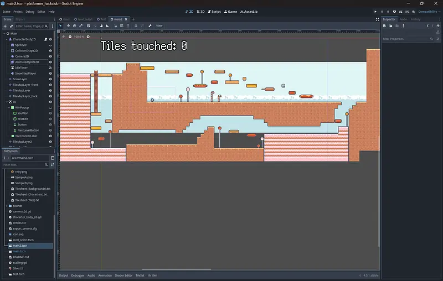Activate the Rotate tool in viewport toolbar
Image resolution: width=443 pixels, height=281 pixels.
point(74,25)
